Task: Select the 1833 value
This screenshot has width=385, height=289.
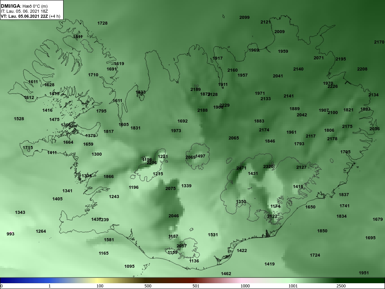Action: (141, 92)
